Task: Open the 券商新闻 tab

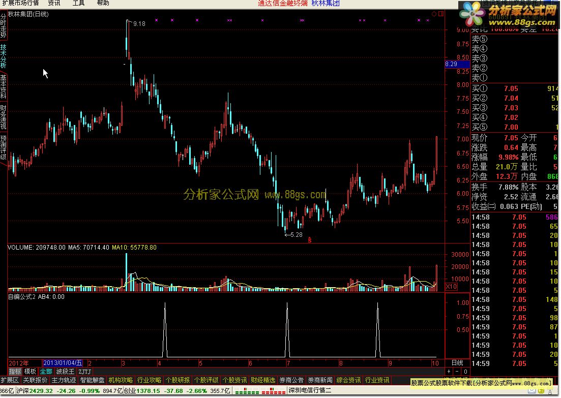Action: (x=320, y=380)
